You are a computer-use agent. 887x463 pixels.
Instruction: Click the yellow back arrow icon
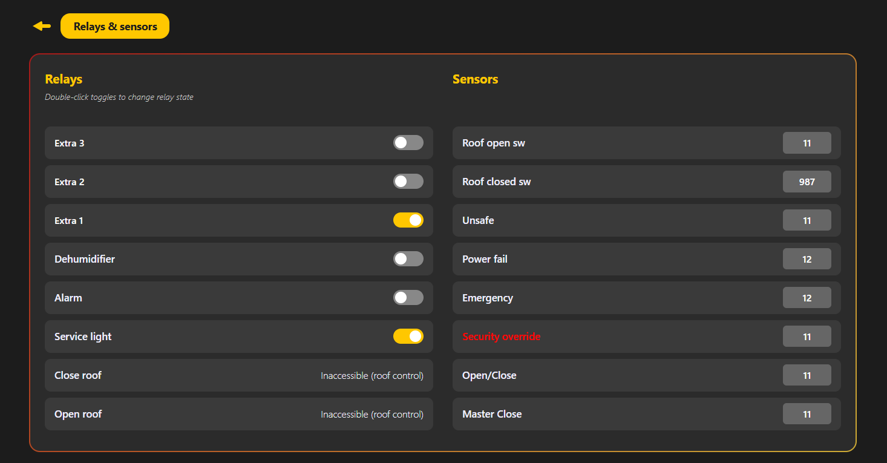pyautogui.click(x=42, y=26)
